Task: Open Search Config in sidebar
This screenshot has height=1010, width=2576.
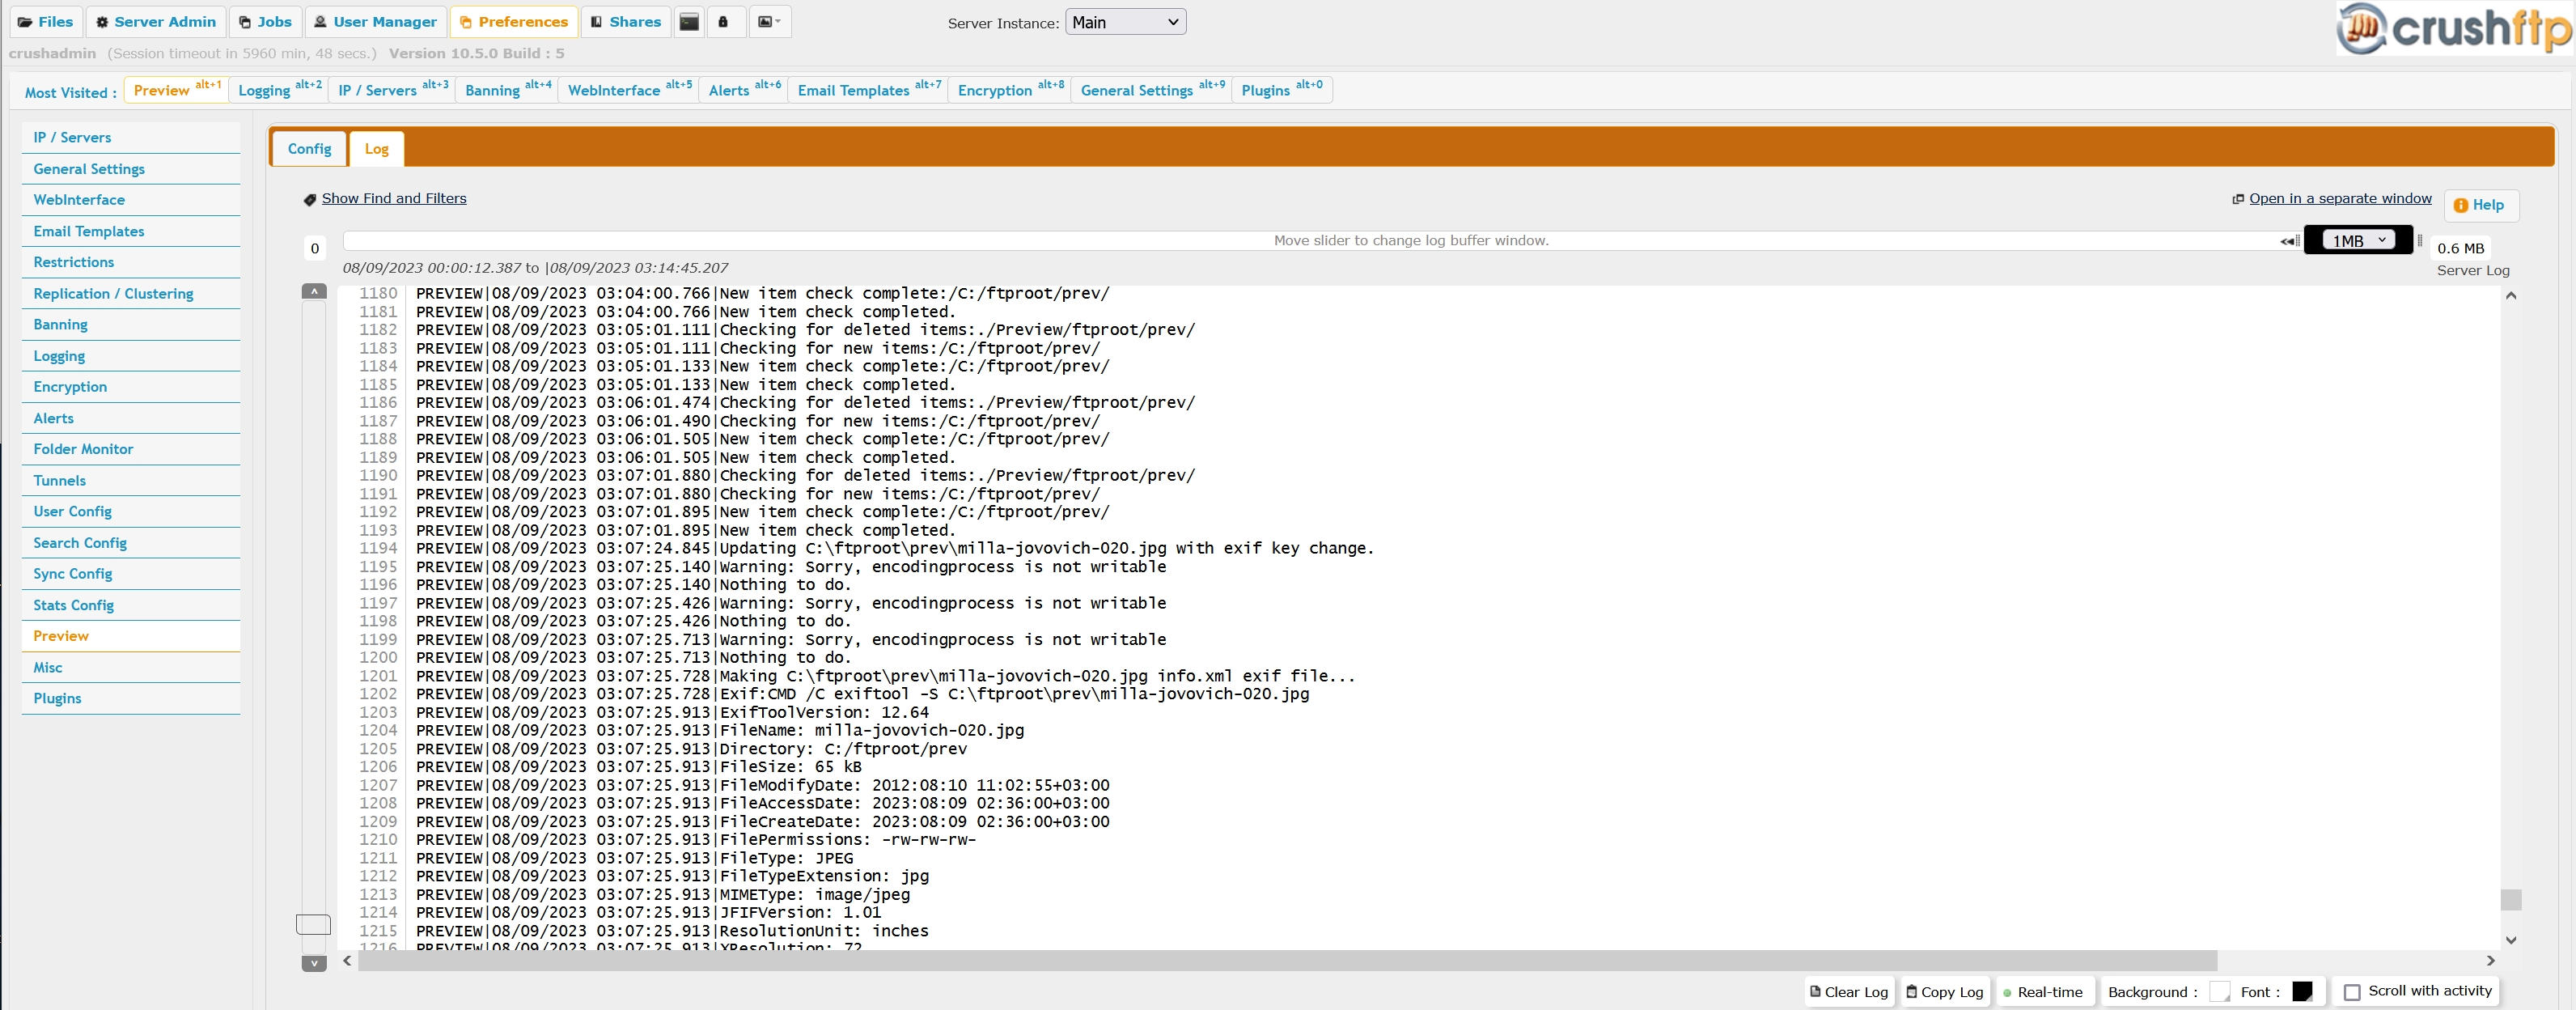Action: coord(131,543)
